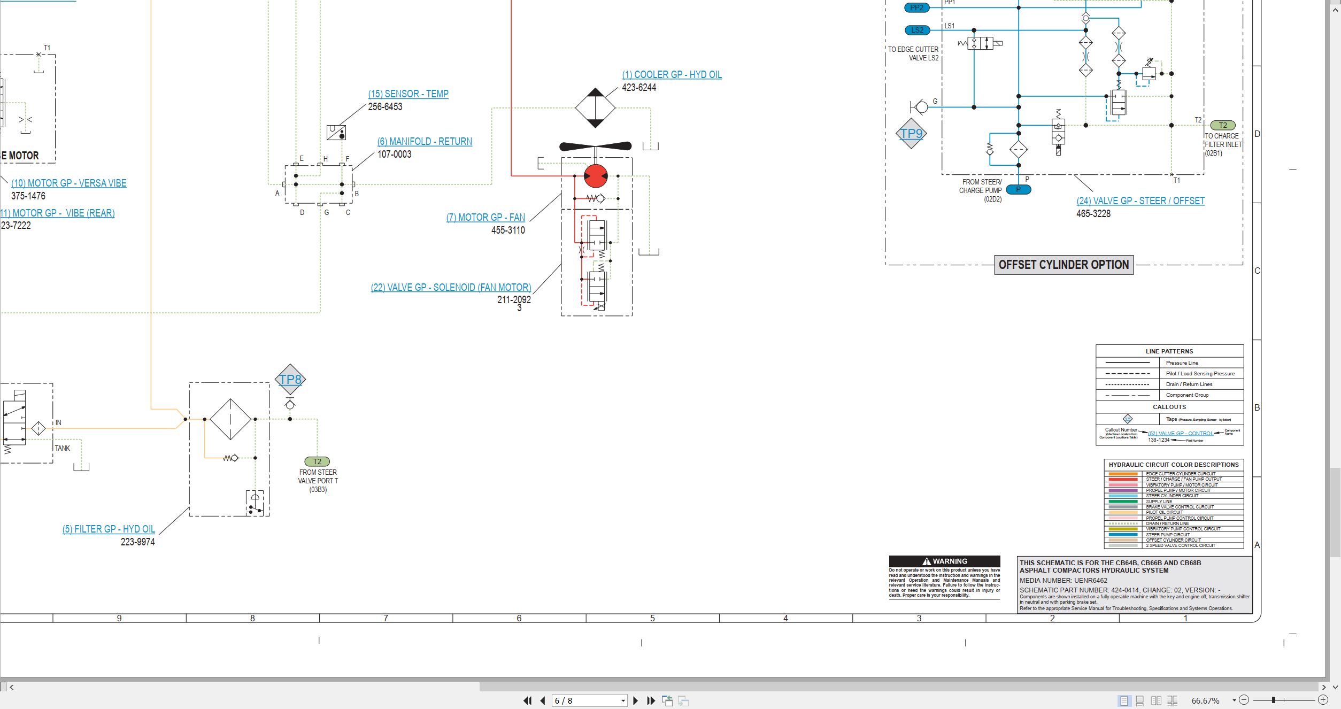Click the fan blade symbol

596,146
